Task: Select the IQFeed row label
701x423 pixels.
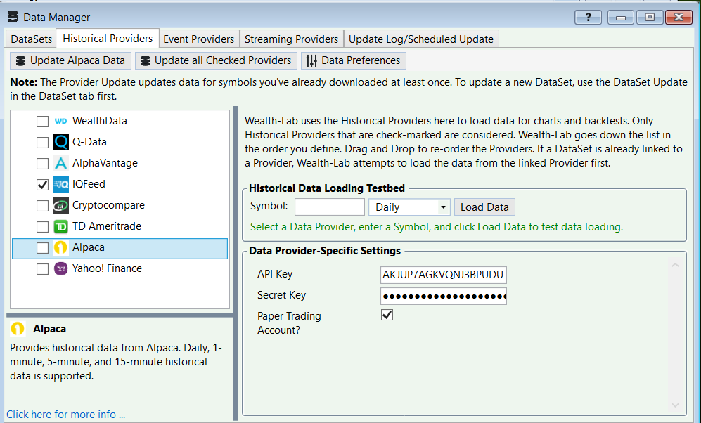Action: 89,184
